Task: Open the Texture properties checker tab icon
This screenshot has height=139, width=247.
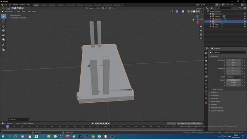Action: (206, 103)
